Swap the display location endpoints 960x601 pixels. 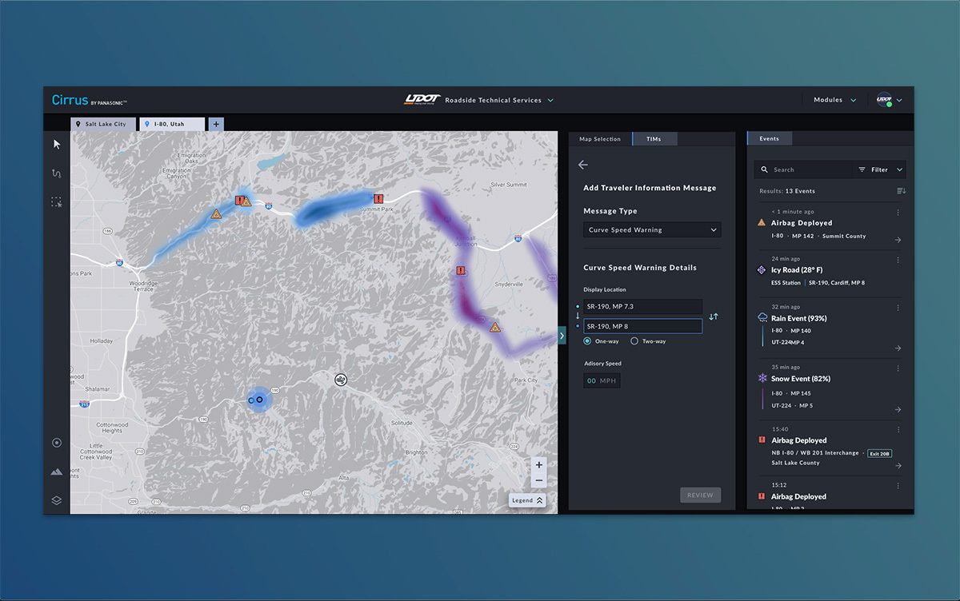(x=714, y=316)
